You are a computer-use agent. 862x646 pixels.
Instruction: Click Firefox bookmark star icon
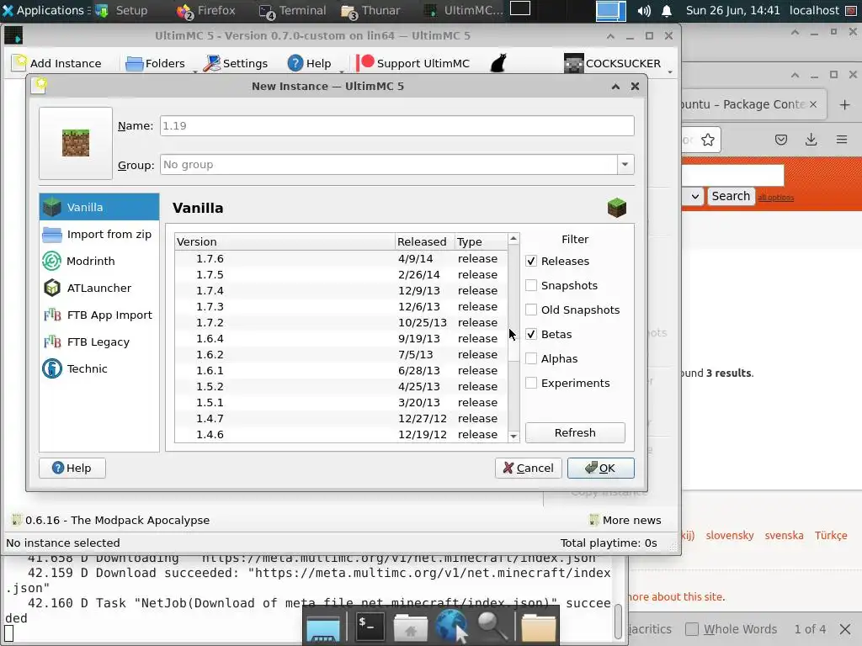coord(708,140)
